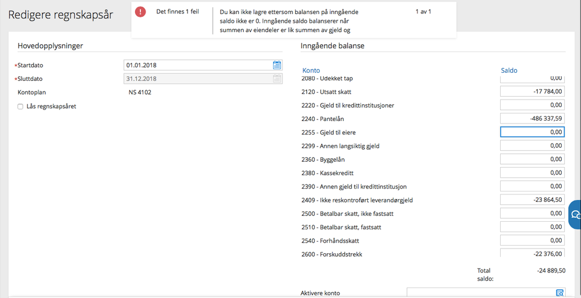Image resolution: width=581 pixels, height=298 pixels.
Task: Click the 2255 Gjeld til eiere saldo
Action: pyautogui.click(x=533, y=132)
